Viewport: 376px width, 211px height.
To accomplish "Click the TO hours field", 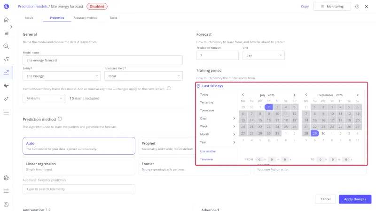I will point(320,159).
